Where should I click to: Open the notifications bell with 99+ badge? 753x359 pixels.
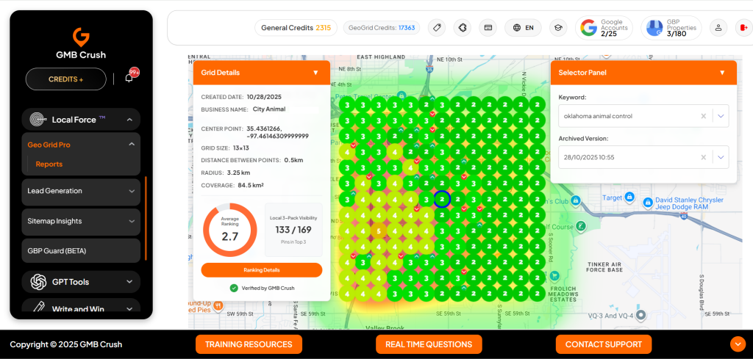point(129,78)
